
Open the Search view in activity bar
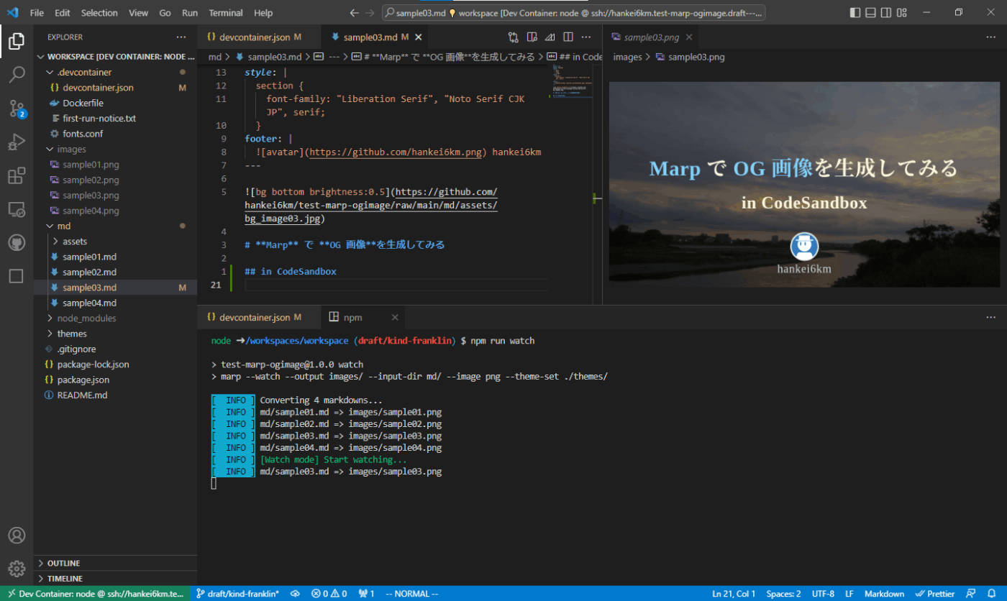pyautogui.click(x=16, y=75)
